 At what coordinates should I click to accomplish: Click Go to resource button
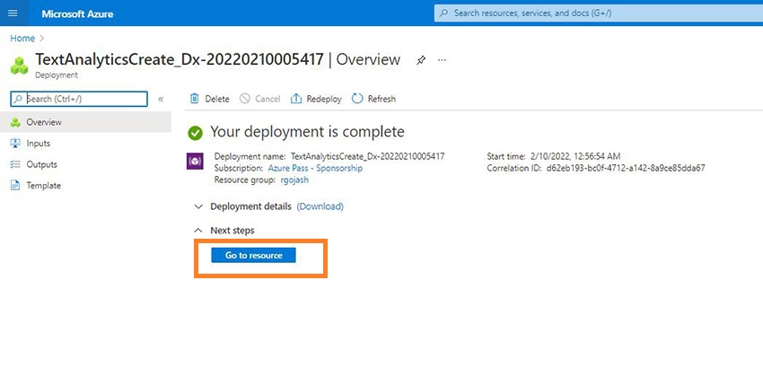click(253, 255)
